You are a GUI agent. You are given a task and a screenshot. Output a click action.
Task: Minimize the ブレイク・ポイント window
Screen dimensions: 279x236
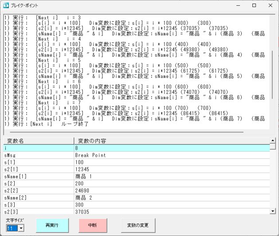coord(238,5)
